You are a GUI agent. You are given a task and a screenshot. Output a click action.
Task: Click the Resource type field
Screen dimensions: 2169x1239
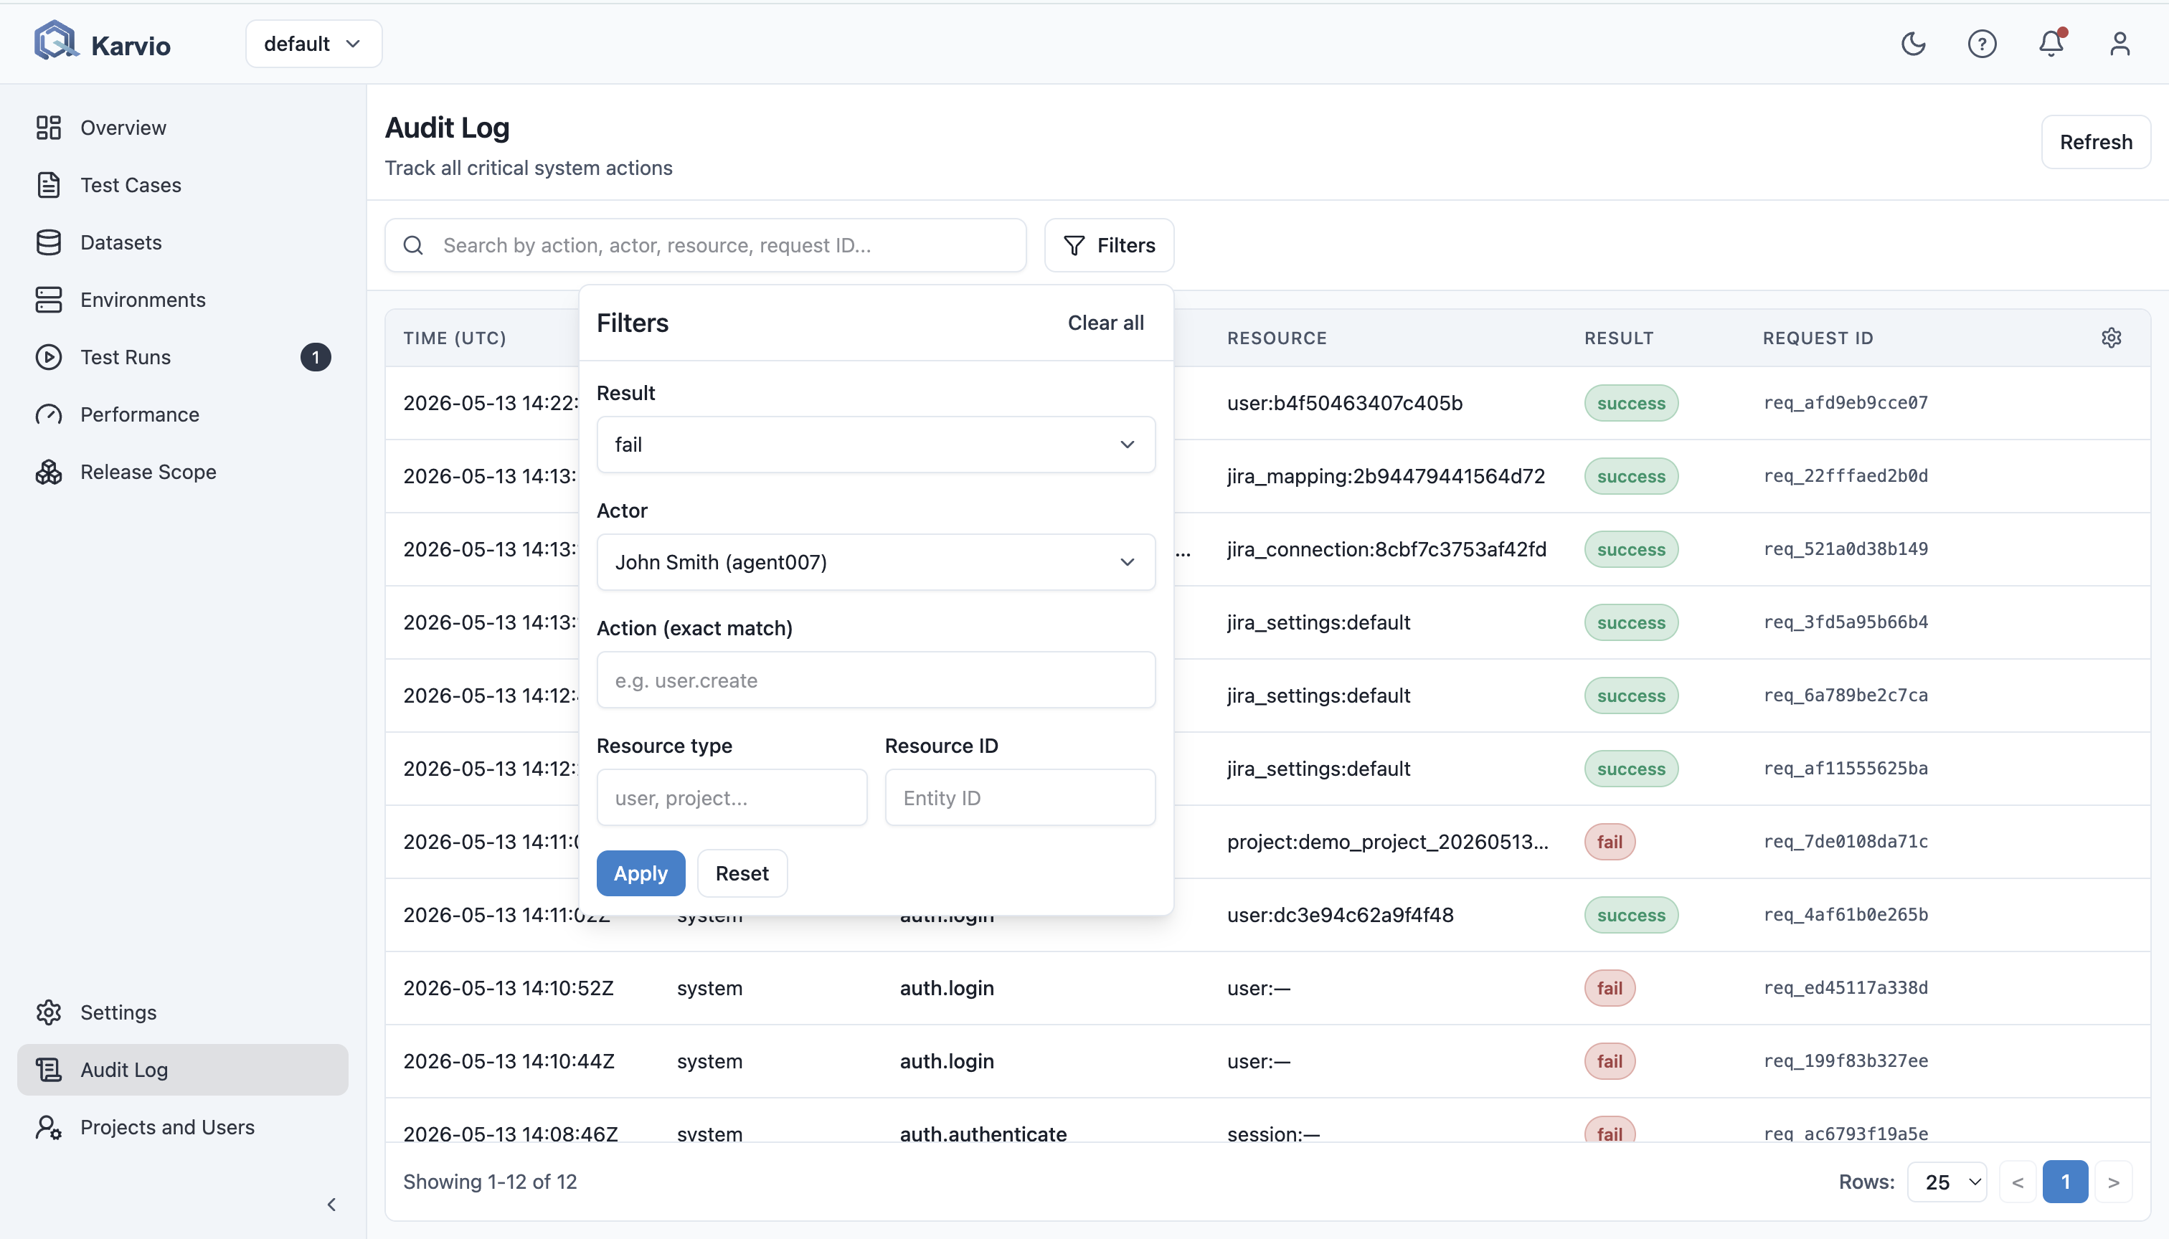coord(732,797)
